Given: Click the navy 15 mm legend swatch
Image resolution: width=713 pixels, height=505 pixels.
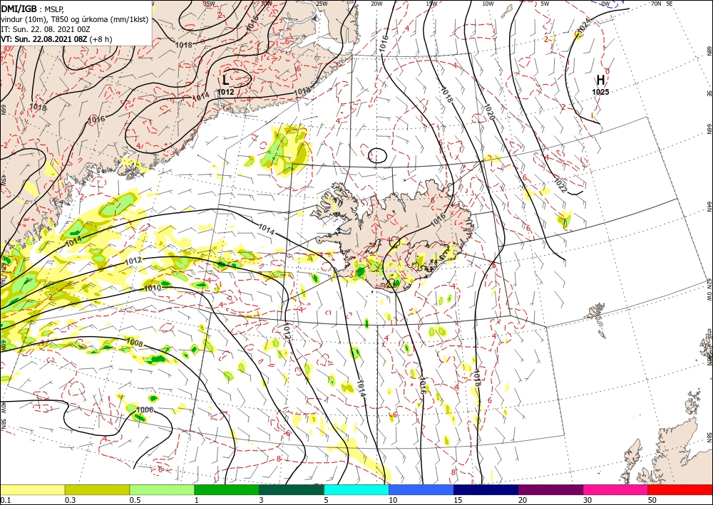Looking at the screenshot, I should 486,489.
